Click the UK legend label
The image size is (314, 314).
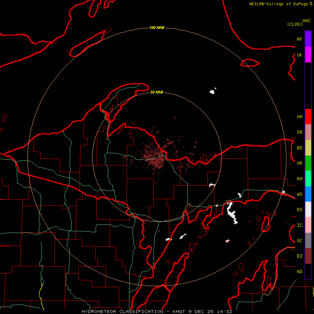(299, 55)
